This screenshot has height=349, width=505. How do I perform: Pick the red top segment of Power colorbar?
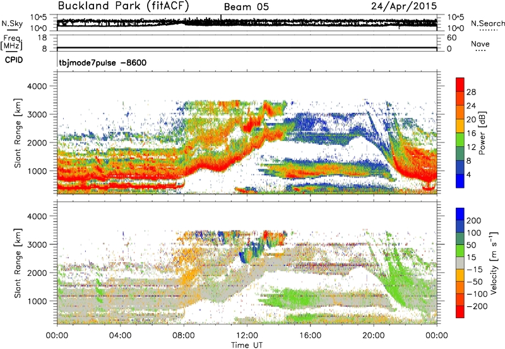pos(460,84)
